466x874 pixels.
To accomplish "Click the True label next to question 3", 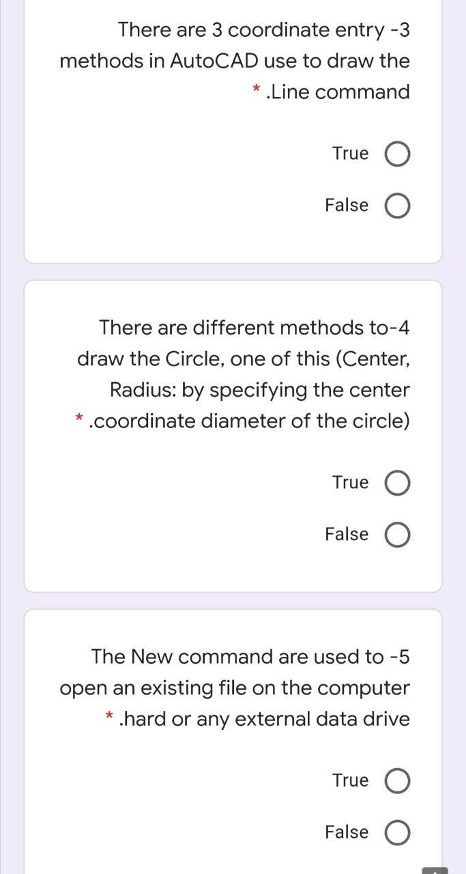I will tap(350, 153).
